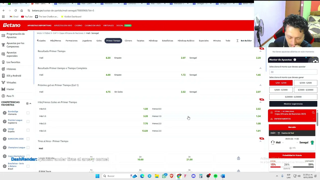The width and height of the screenshot is (320, 180).
Task: Tick the Brasileirao Serie A checkbox
Action: point(28,166)
